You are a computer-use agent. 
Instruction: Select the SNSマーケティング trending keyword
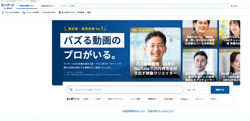[x=116, y=99]
